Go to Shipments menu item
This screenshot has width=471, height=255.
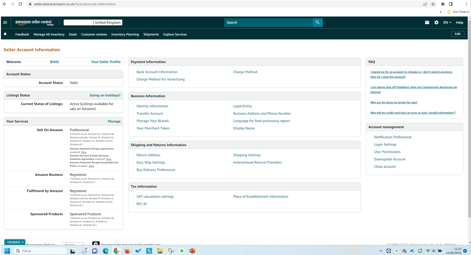151,34
